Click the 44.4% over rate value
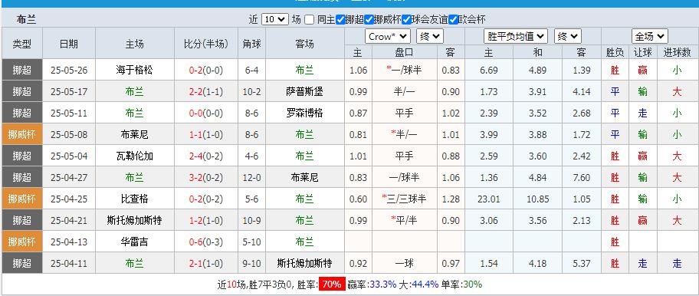Image resolution: width=699 pixels, height=296 pixels. click(x=425, y=284)
